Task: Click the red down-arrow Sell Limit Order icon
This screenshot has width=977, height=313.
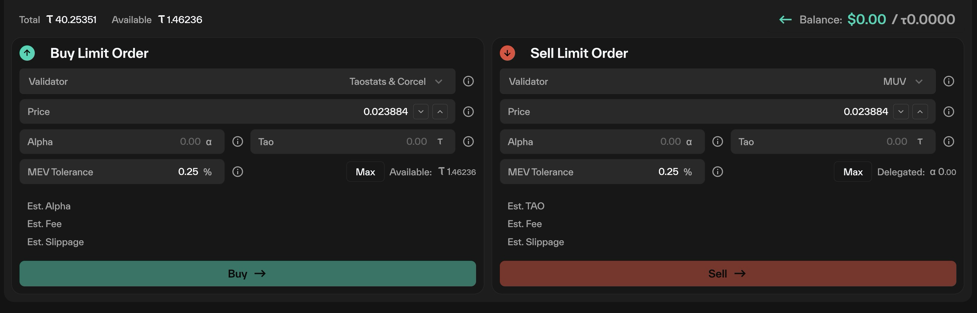Action: pyautogui.click(x=507, y=53)
